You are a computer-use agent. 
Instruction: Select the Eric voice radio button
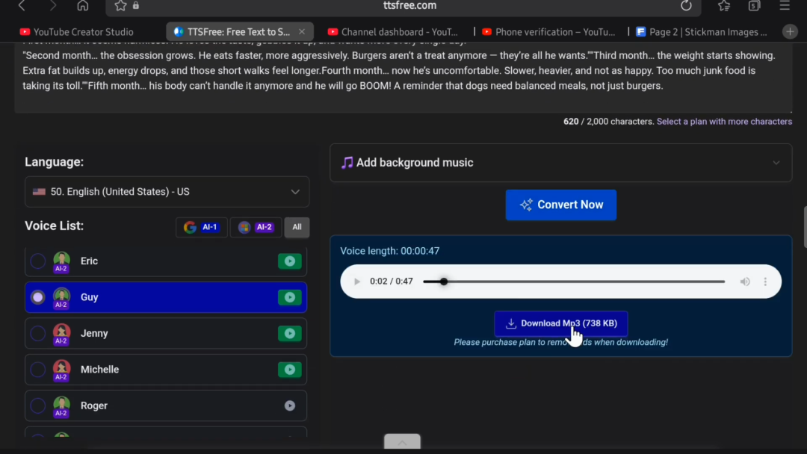tap(38, 261)
